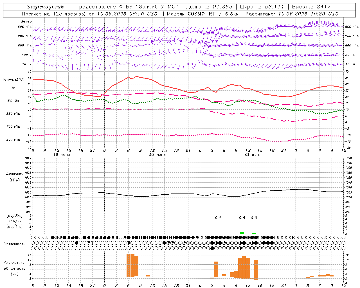Click the 0.5 precipitation value
This screenshot has width=360, height=288.
tap(242, 218)
